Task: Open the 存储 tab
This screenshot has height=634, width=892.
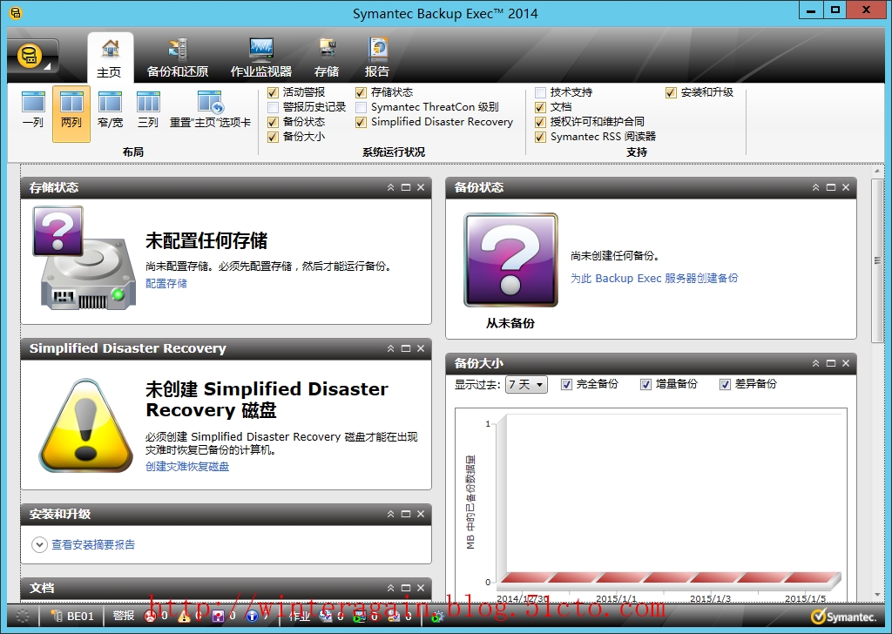Action: click(327, 57)
